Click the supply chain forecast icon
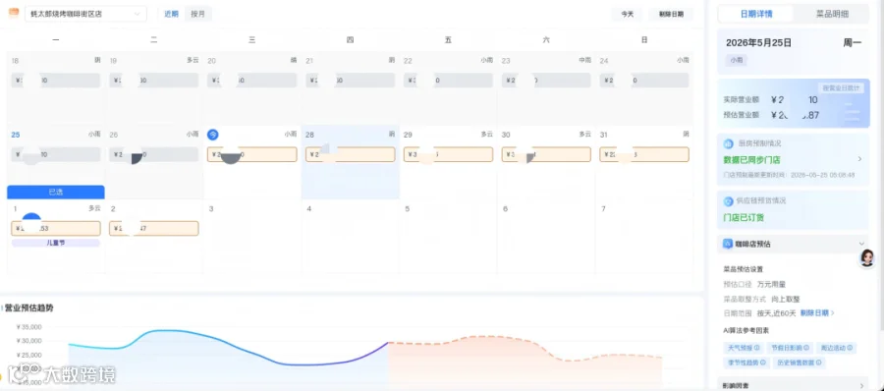 [728, 200]
